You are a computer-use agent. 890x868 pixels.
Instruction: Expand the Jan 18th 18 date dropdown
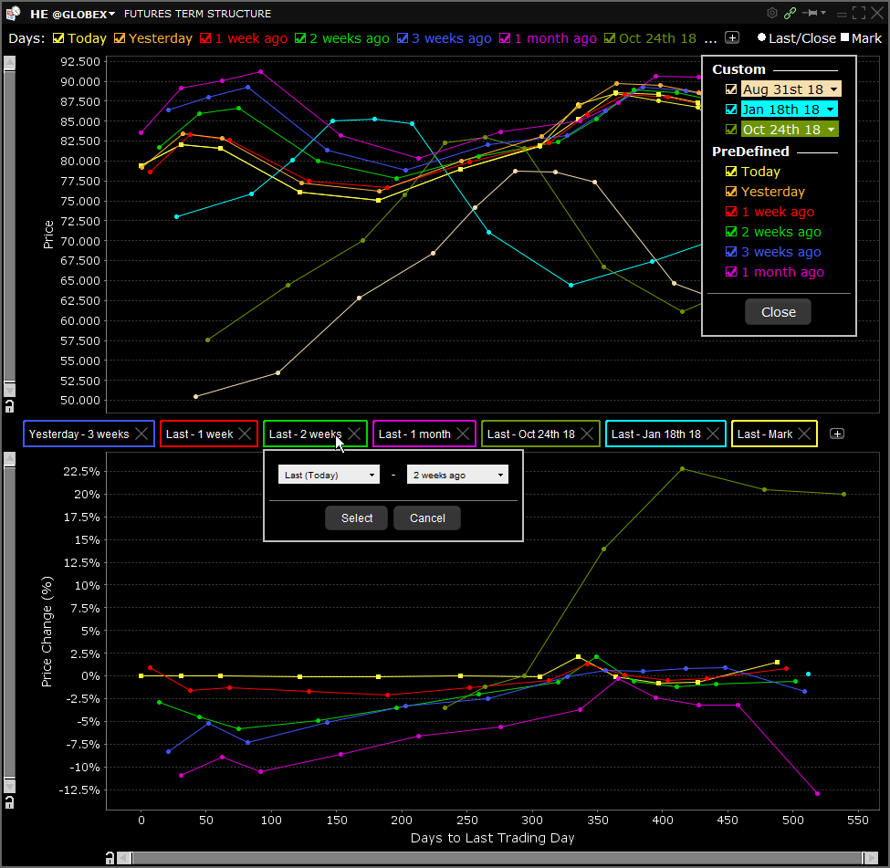coord(831,110)
